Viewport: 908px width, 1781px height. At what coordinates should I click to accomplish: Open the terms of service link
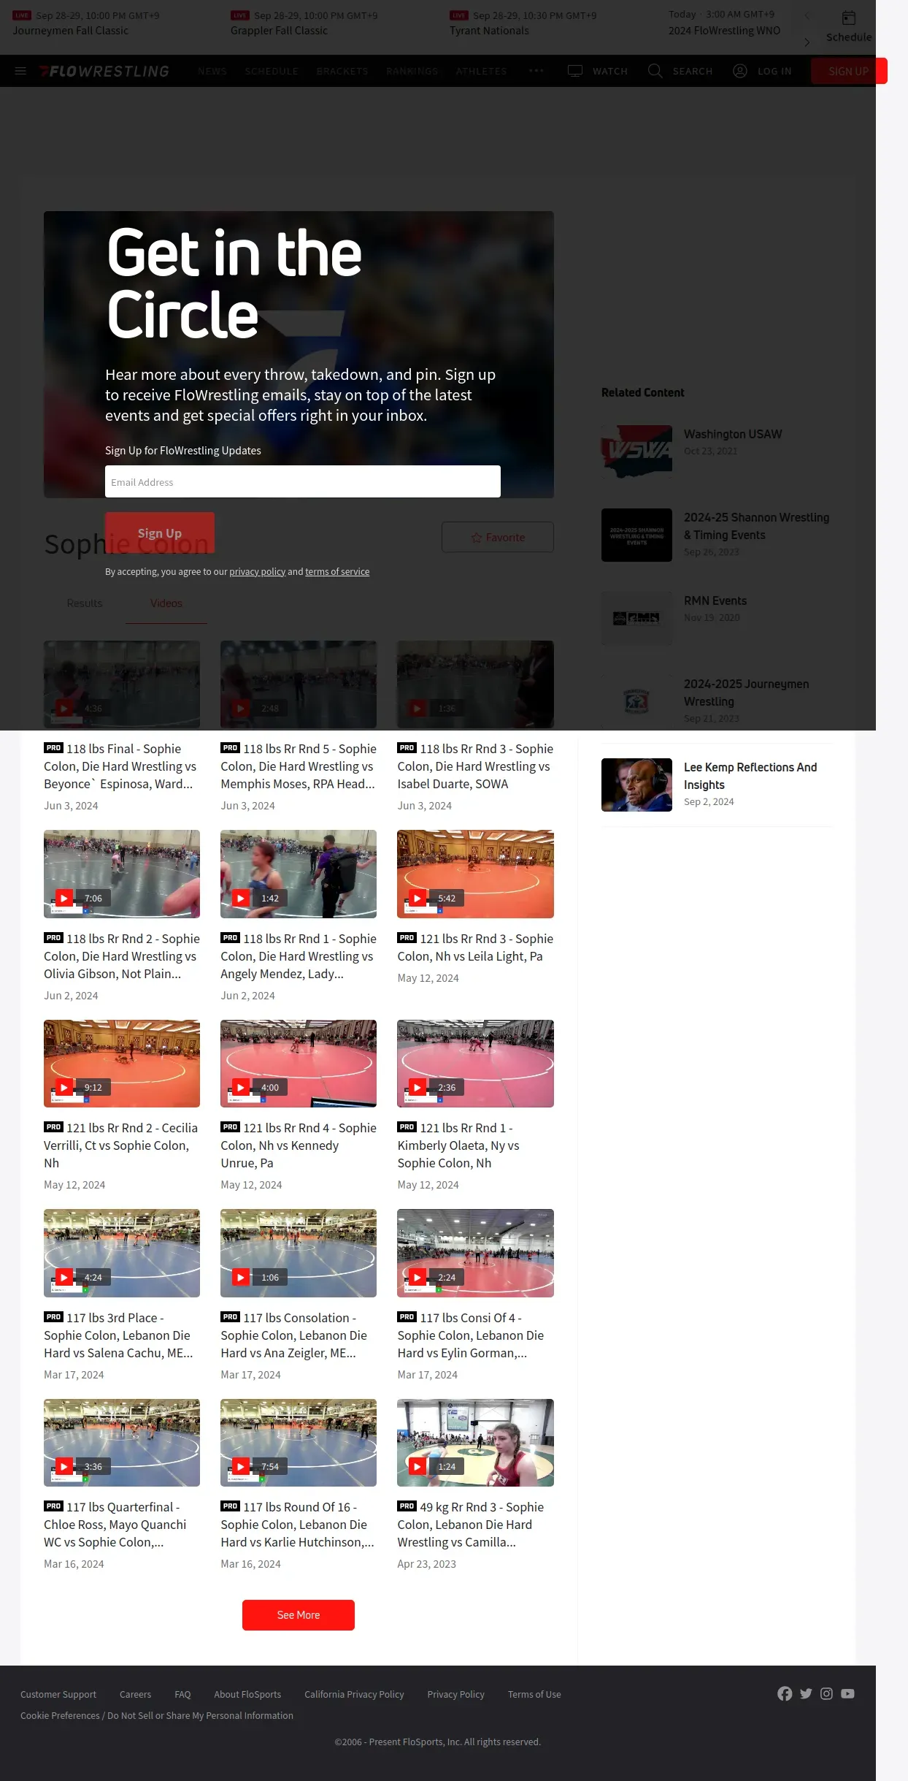tap(337, 571)
